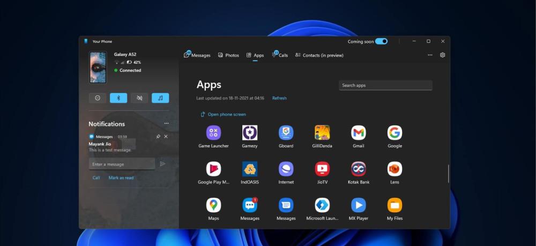
Task: Toggle Do Not Disturb on phone
Action: pyautogui.click(x=98, y=98)
